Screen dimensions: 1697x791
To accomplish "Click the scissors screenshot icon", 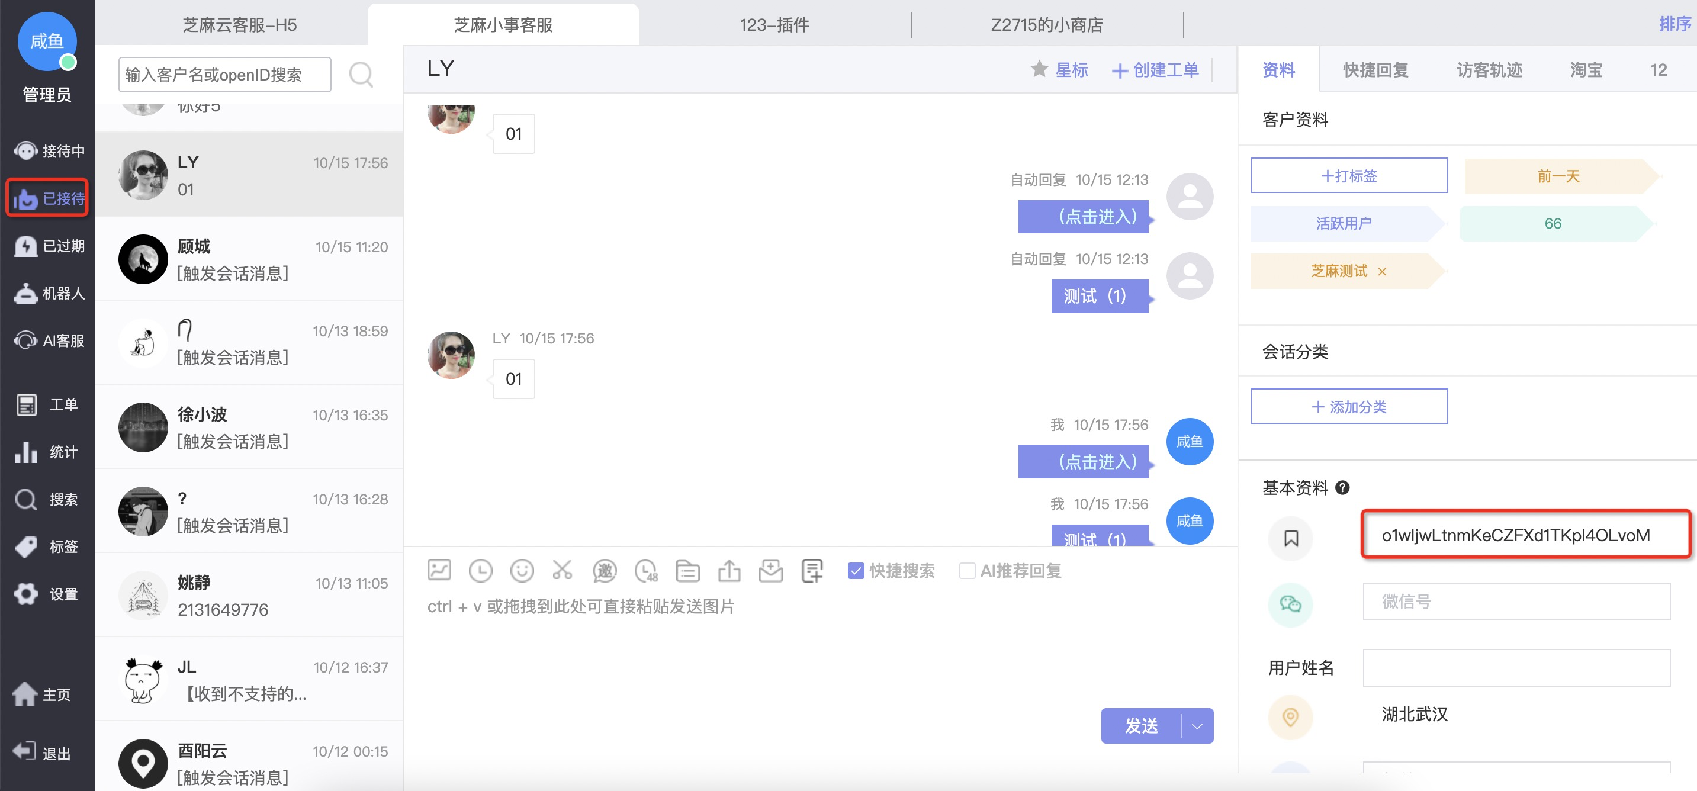I will pyautogui.click(x=563, y=570).
